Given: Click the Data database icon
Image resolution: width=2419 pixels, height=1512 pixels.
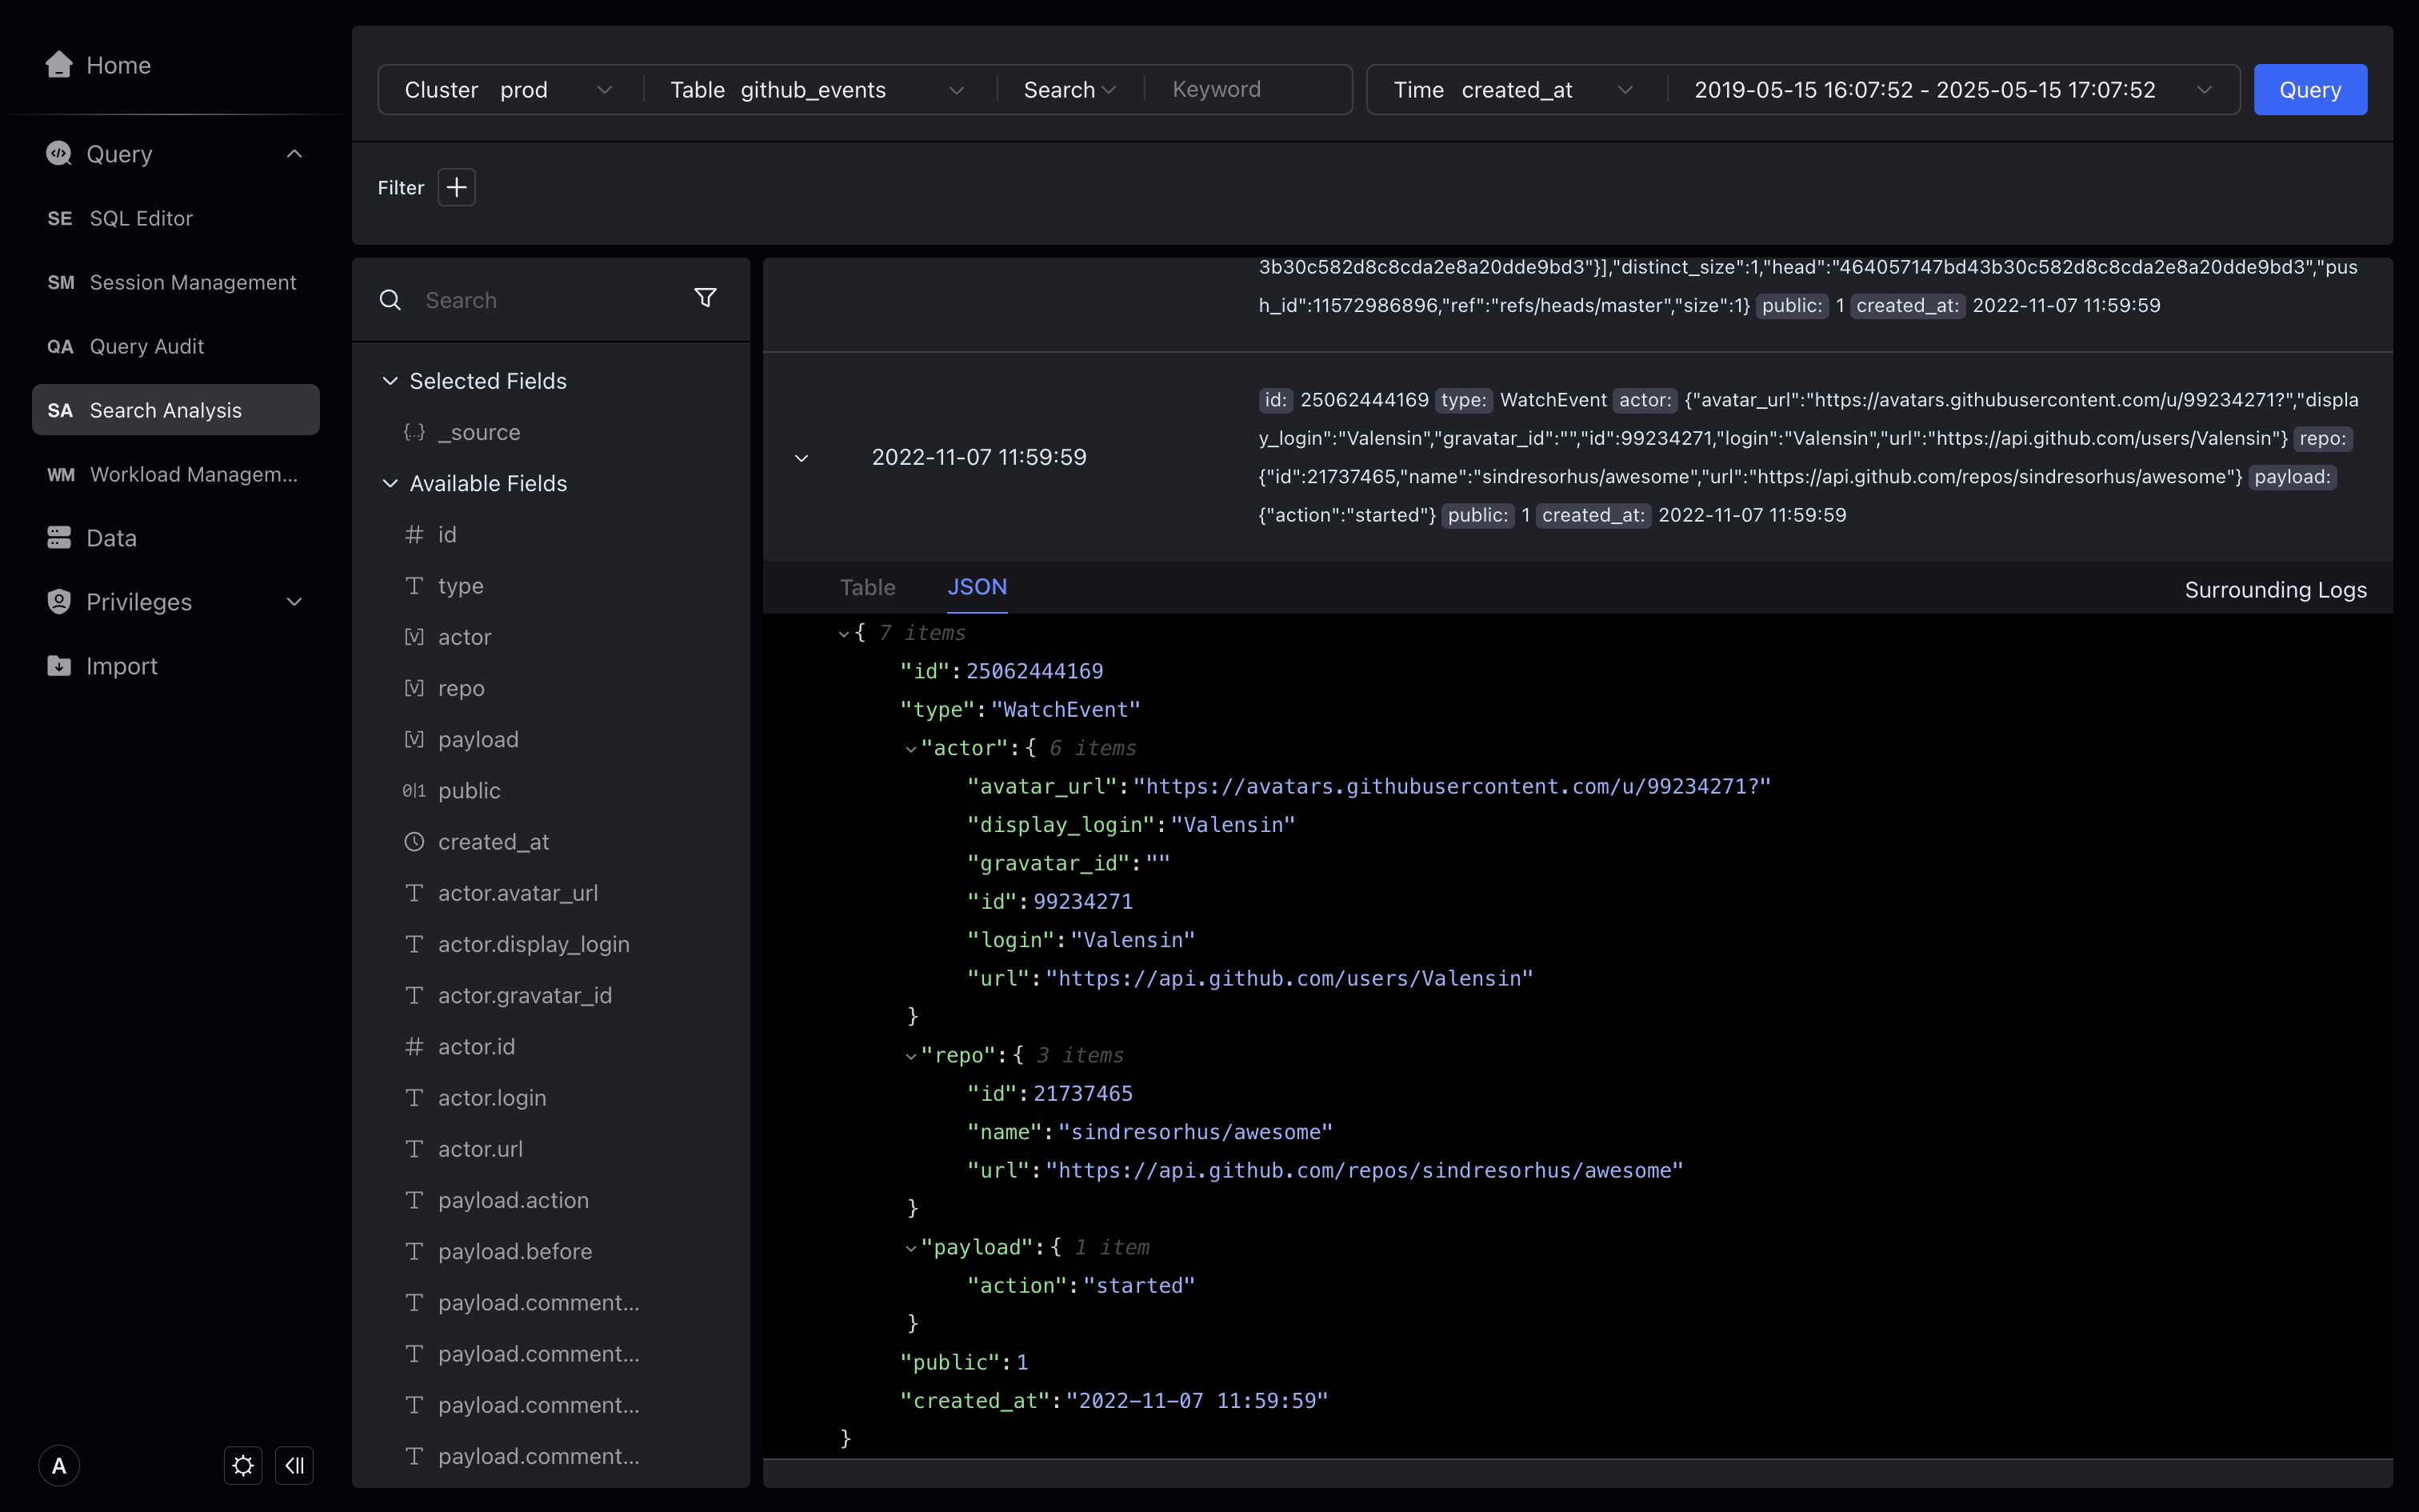Looking at the screenshot, I should 59,538.
